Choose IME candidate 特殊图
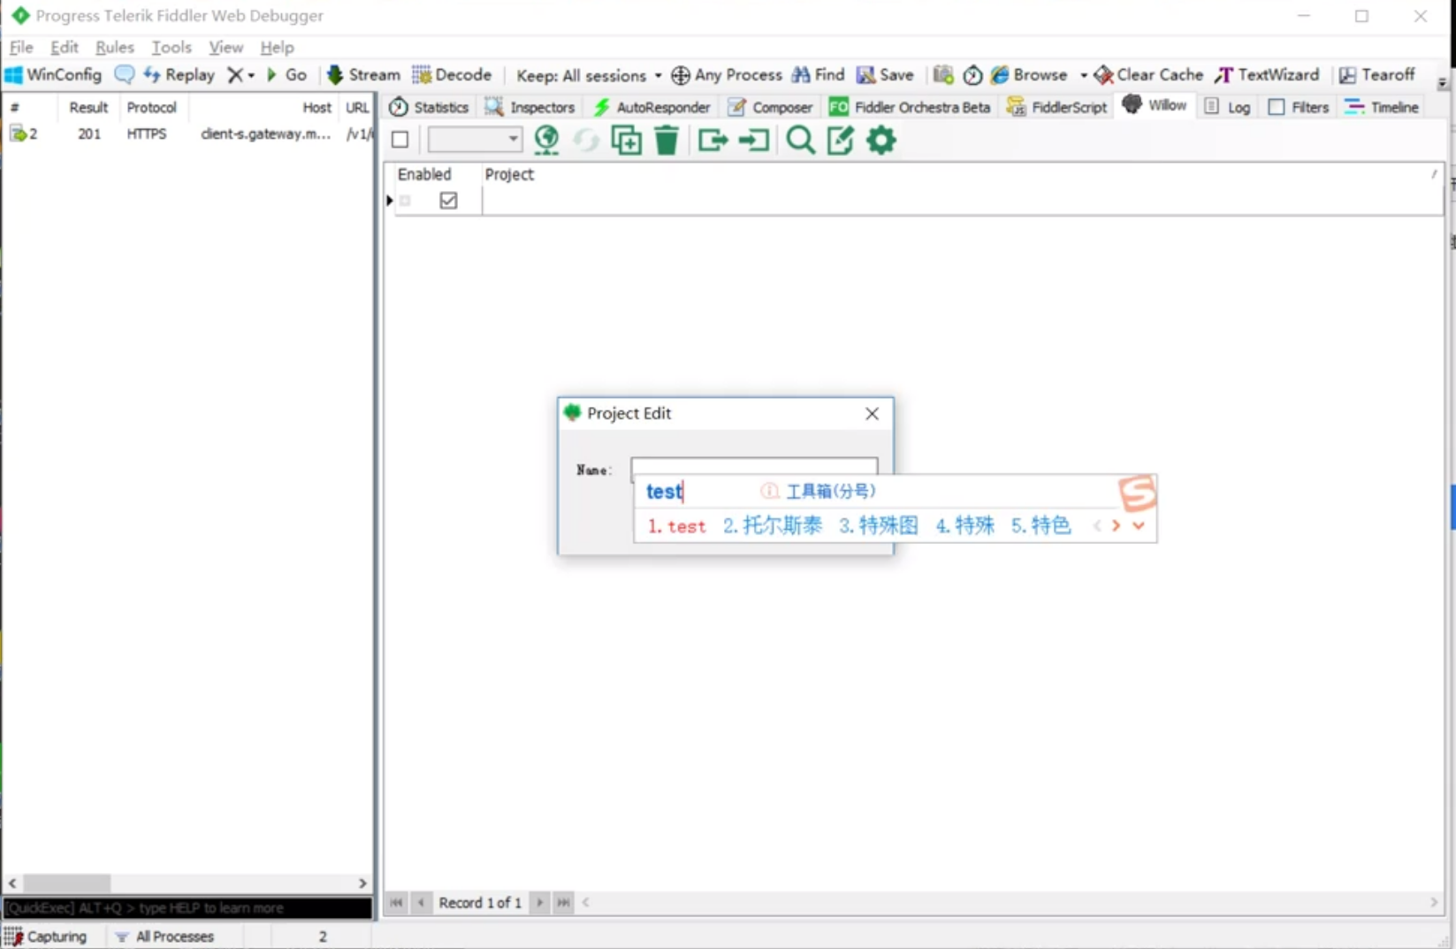 click(879, 526)
